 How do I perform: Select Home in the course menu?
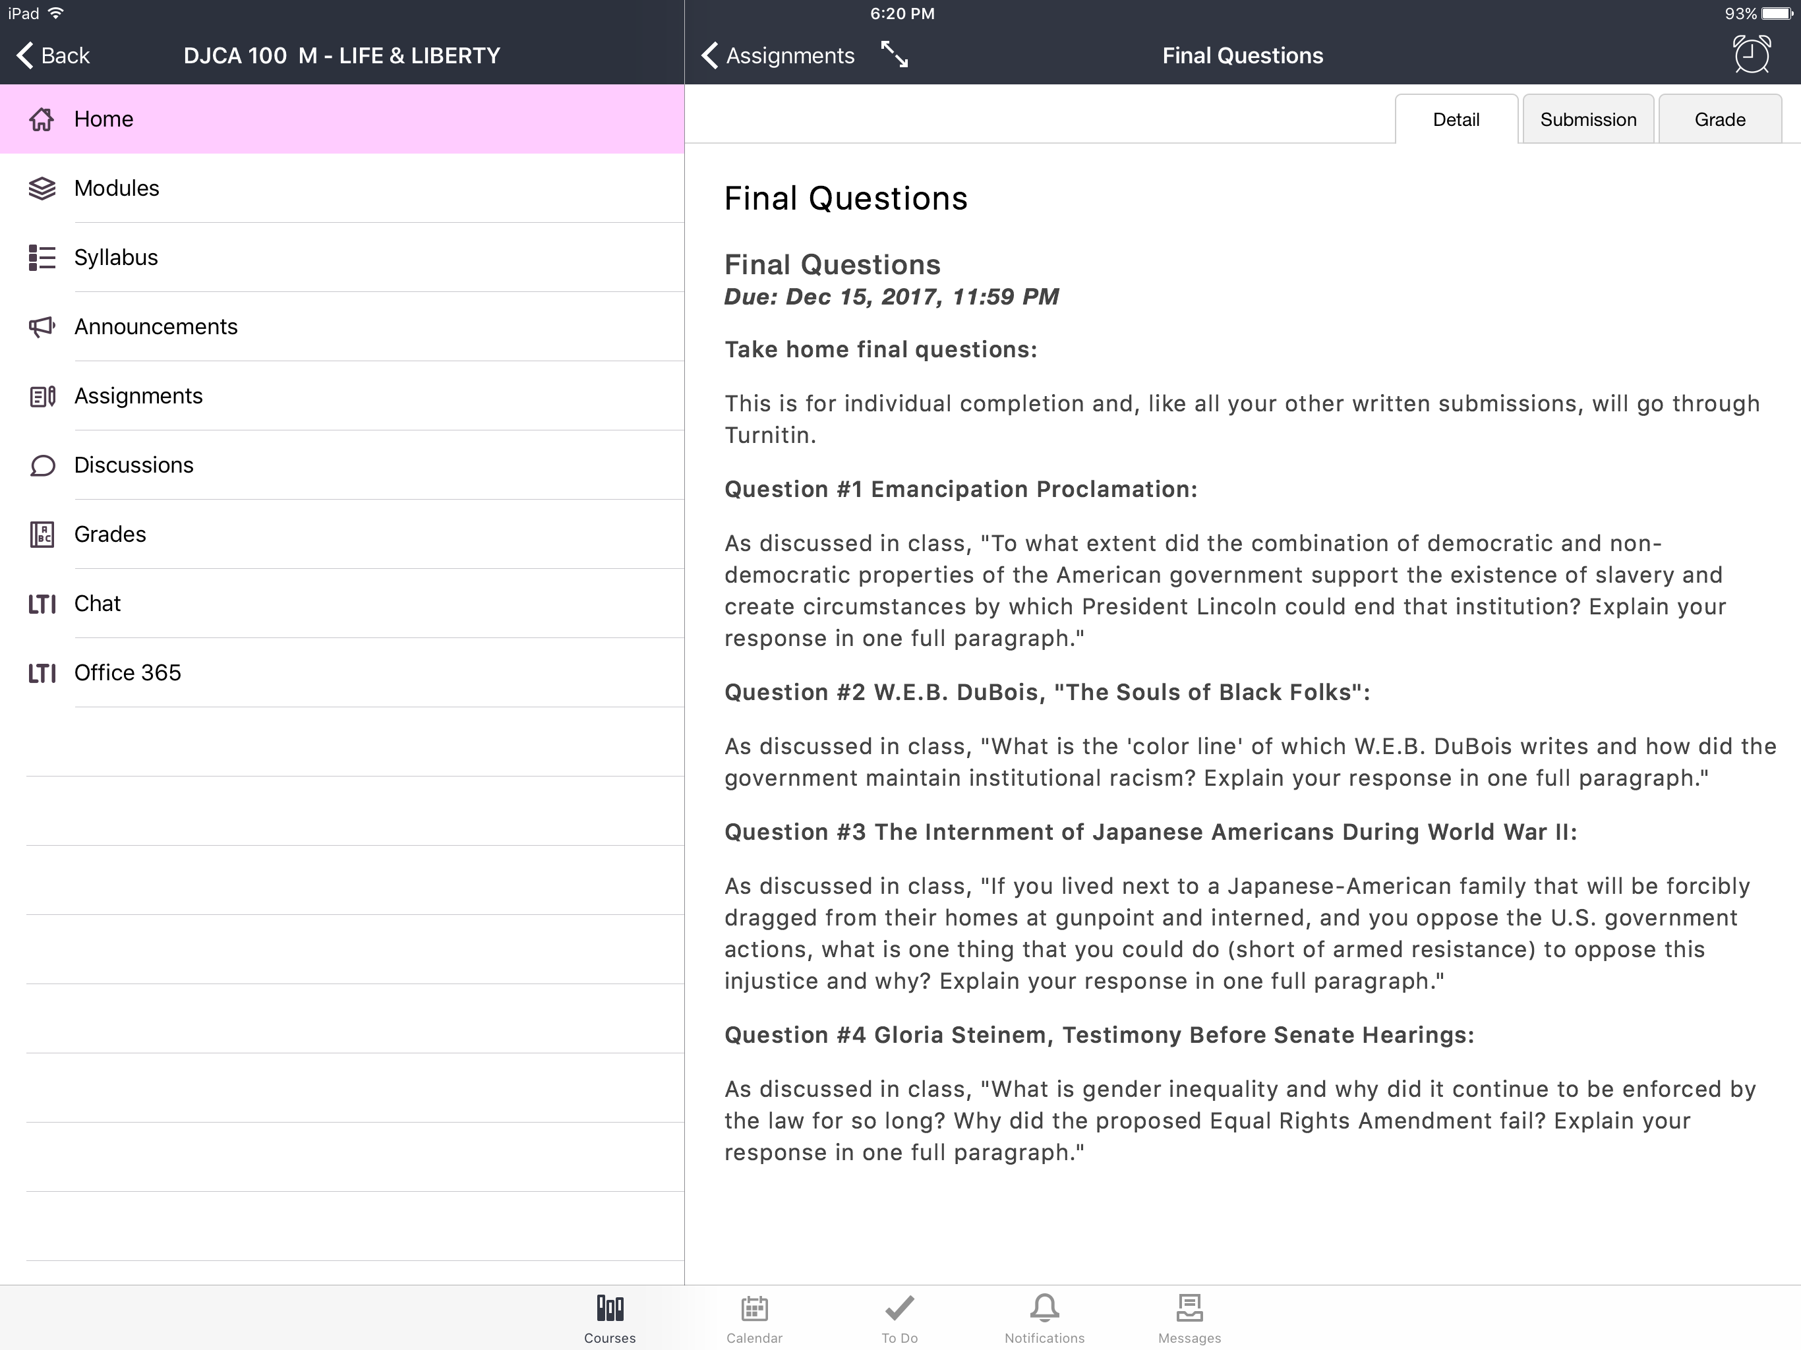[x=342, y=119]
